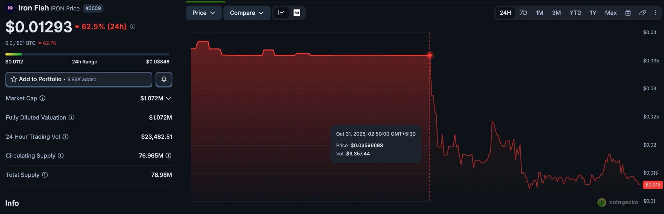The height and width of the screenshot is (214, 664).
Task: Show the Max time range
Action: (x=611, y=13)
